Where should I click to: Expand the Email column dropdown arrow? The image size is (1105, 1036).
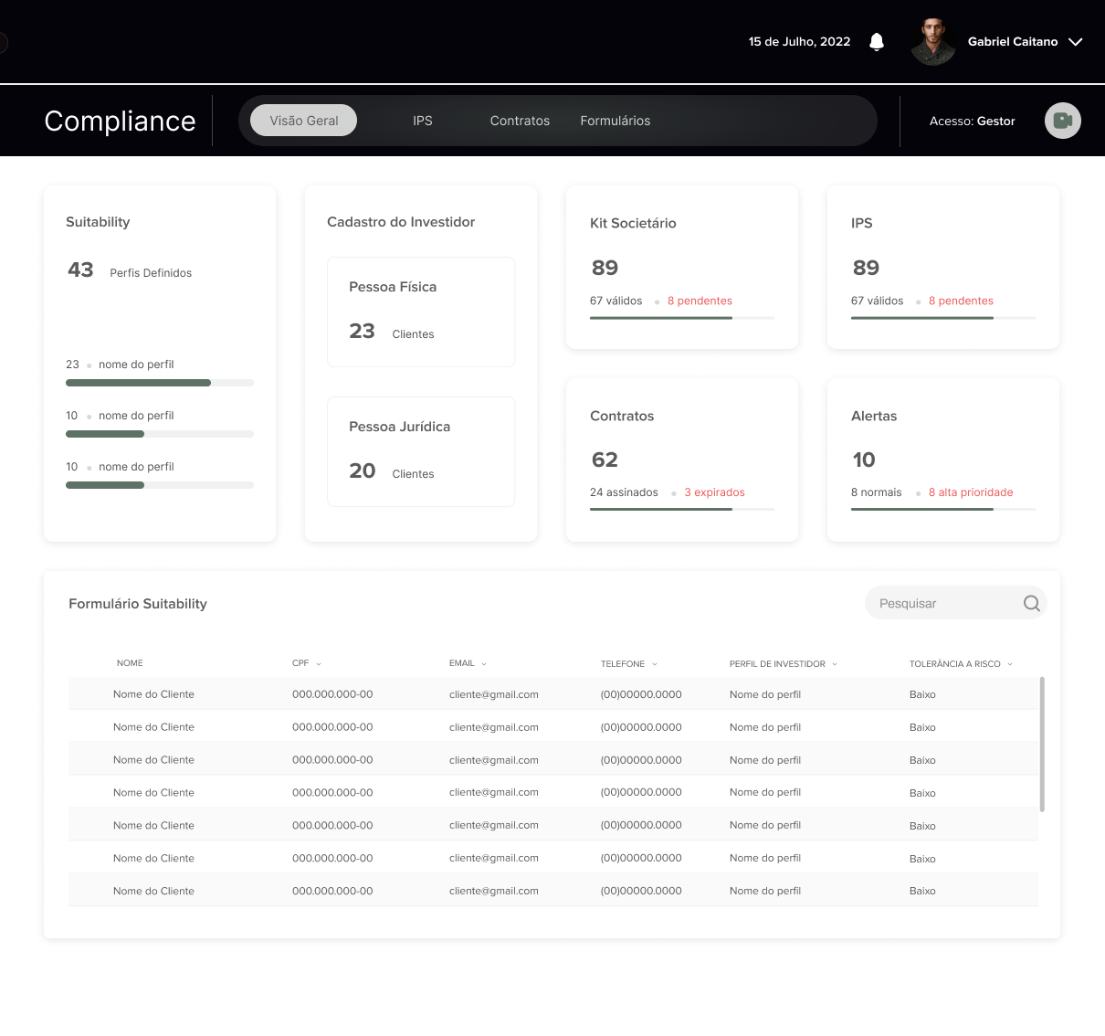(x=484, y=664)
